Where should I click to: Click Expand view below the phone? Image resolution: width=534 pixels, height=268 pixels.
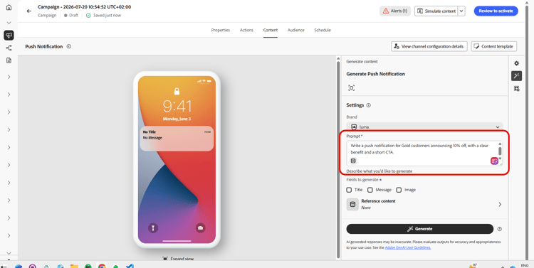178,259
